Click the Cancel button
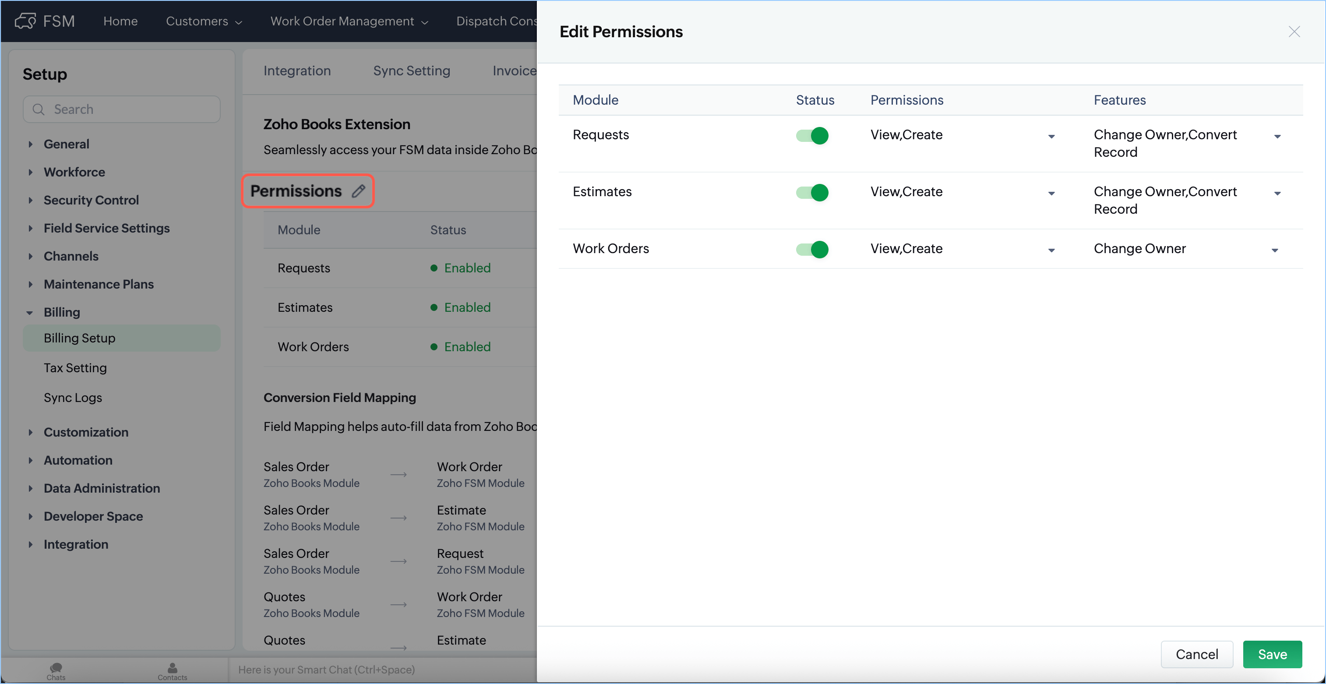Image resolution: width=1326 pixels, height=684 pixels. tap(1196, 655)
